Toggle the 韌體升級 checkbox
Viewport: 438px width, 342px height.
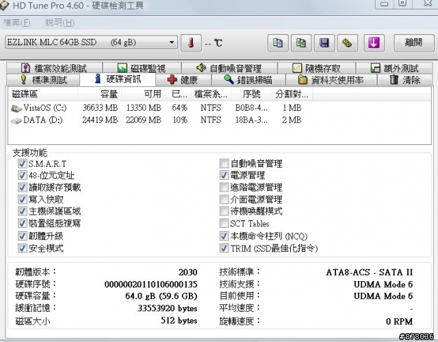coord(23,236)
